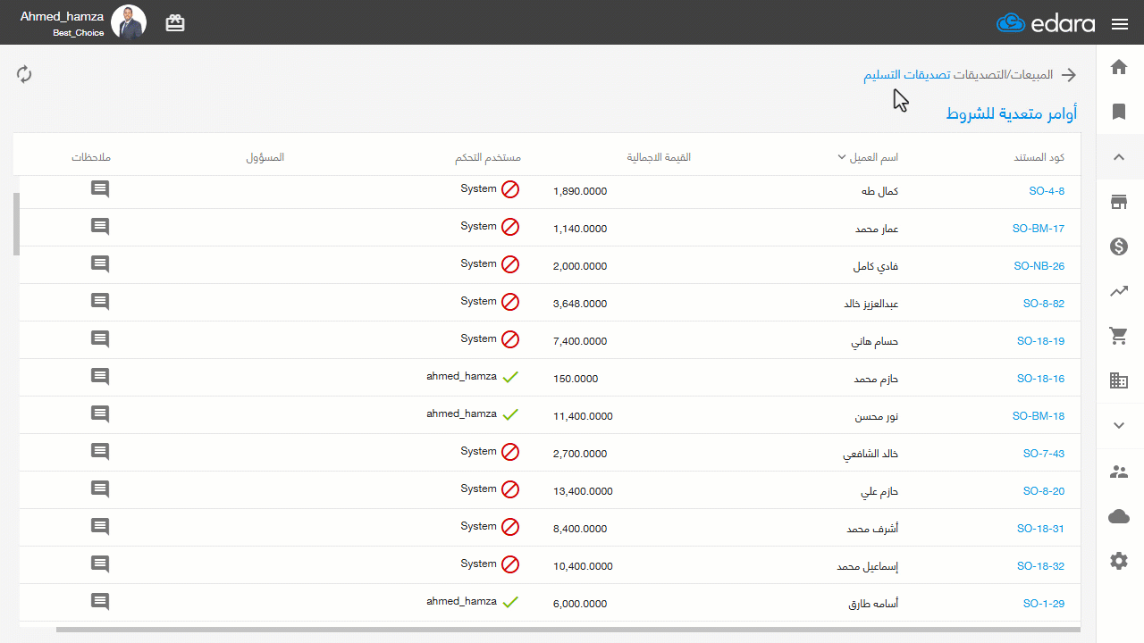1144x643 pixels.
Task: Open document SO-18-16
Action: click(1041, 379)
